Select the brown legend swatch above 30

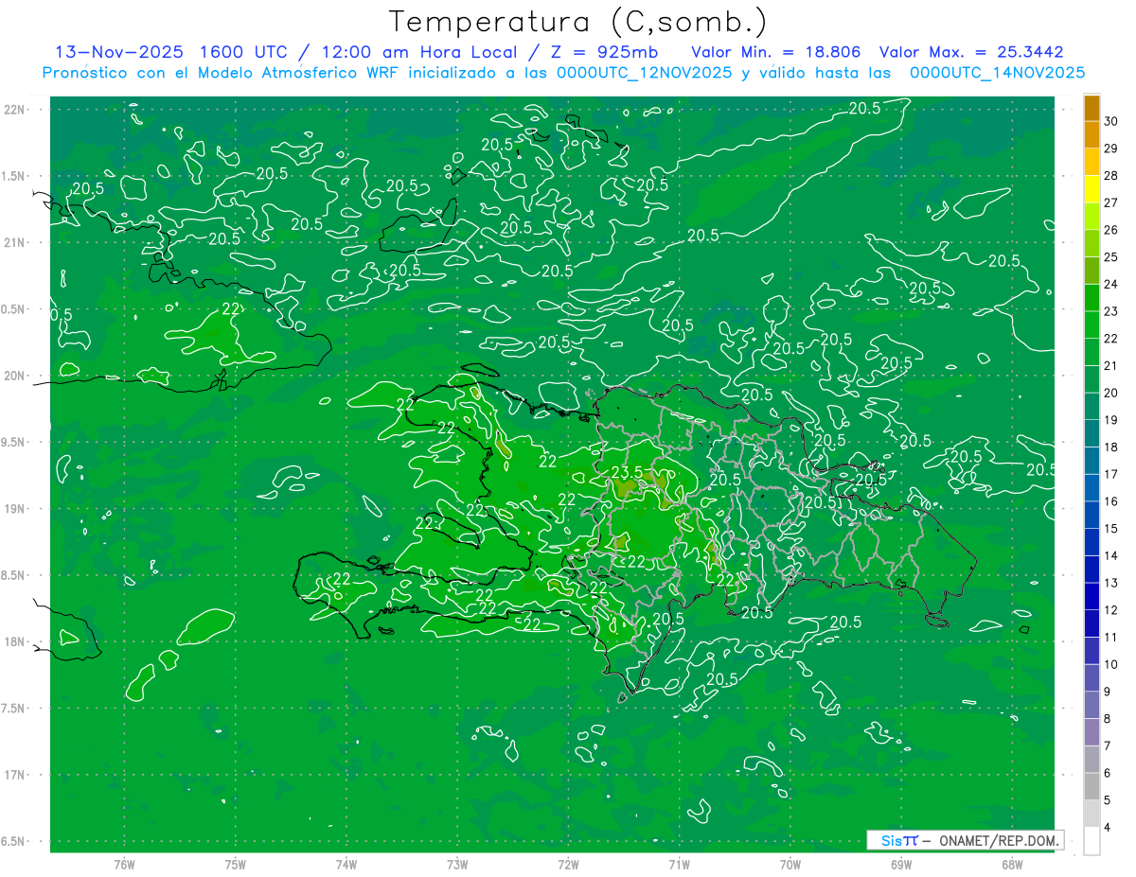pyautogui.click(x=1092, y=108)
